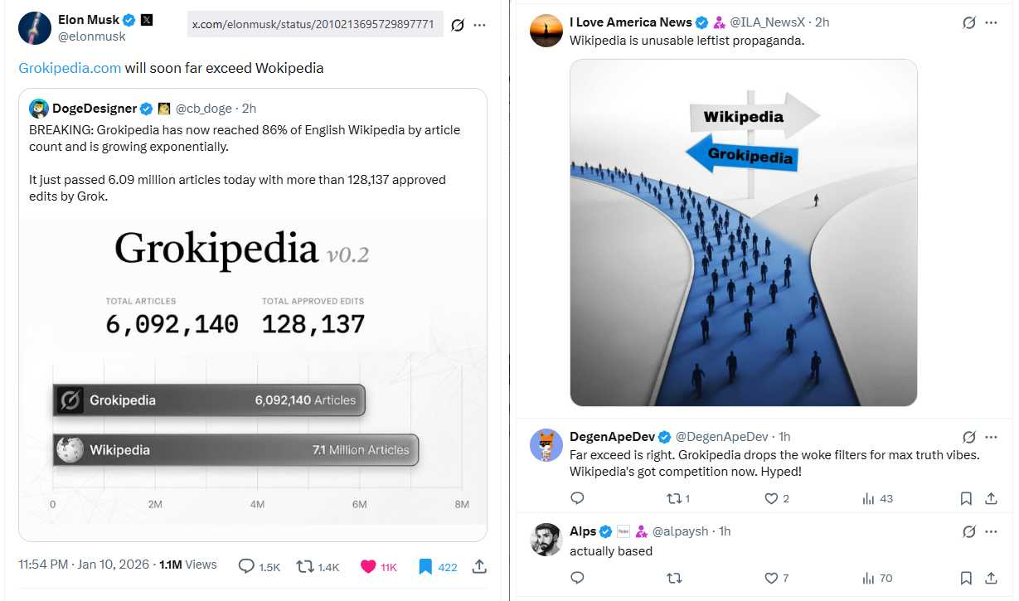Viewport: 1019px width, 601px height.
Task: Open more options on Elon Musk's post
Action: pyautogui.click(x=479, y=25)
